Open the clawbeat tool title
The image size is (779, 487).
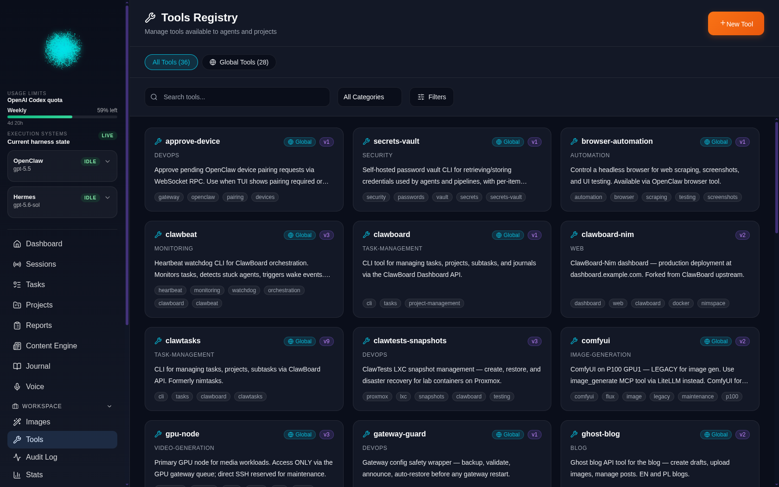pyautogui.click(x=181, y=235)
